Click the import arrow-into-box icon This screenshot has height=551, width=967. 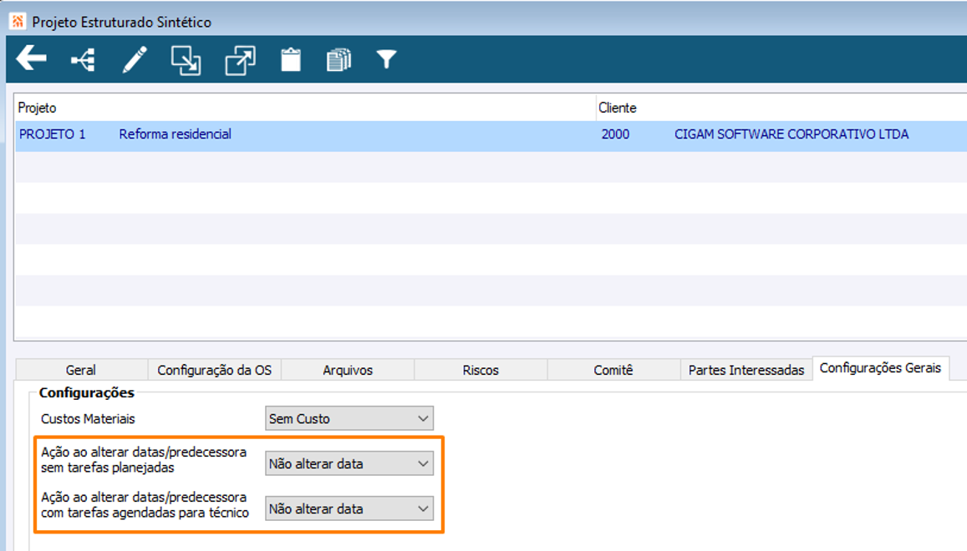point(186,60)
